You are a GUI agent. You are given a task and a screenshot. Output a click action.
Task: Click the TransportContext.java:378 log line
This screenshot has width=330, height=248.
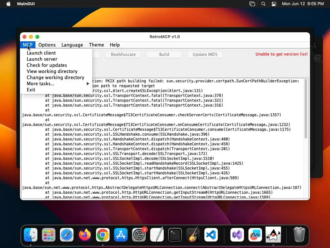[134, 96]
